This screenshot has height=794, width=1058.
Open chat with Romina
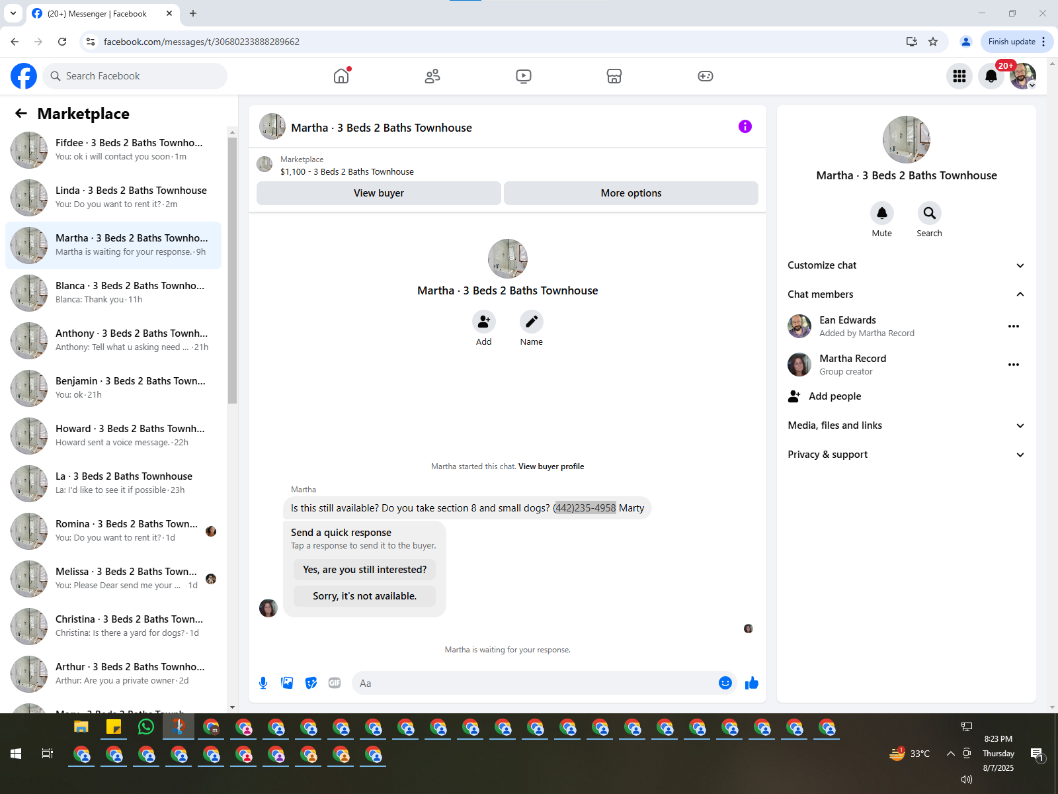[x=114, y=531]
